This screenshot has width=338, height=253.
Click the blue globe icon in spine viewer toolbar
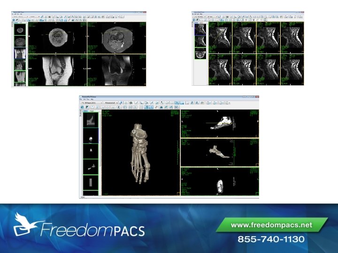[x=194, y=20]
